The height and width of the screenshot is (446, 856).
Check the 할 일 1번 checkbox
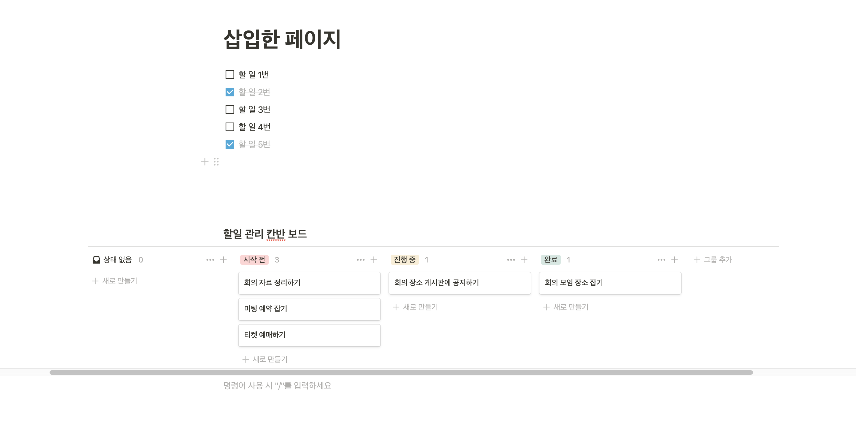(230, 74)
